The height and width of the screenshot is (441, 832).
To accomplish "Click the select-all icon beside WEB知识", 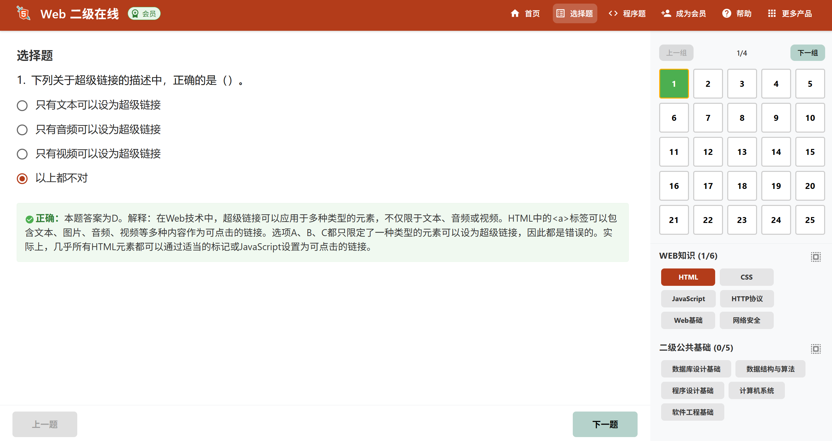I will [x=816, y=257].
